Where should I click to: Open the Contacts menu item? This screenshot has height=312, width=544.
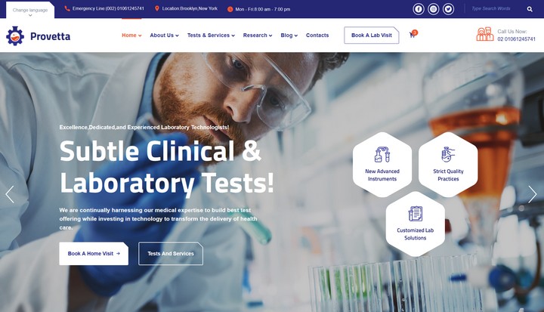pyautogui.click(x=317, y=35)
